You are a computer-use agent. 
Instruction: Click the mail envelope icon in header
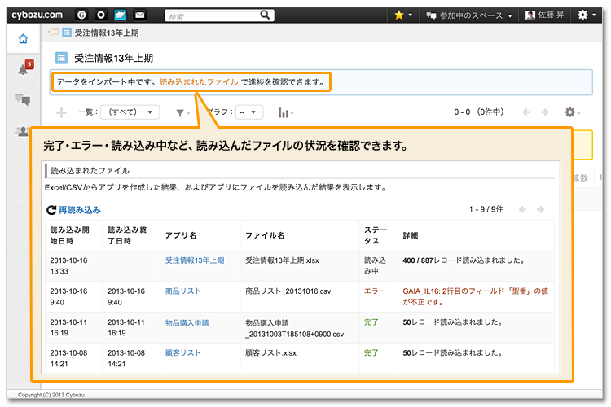click(139, 15)
